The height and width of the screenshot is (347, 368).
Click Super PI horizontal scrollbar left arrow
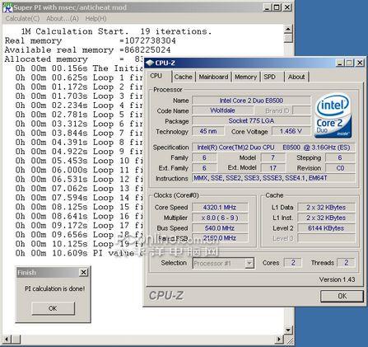pos(7,339)
